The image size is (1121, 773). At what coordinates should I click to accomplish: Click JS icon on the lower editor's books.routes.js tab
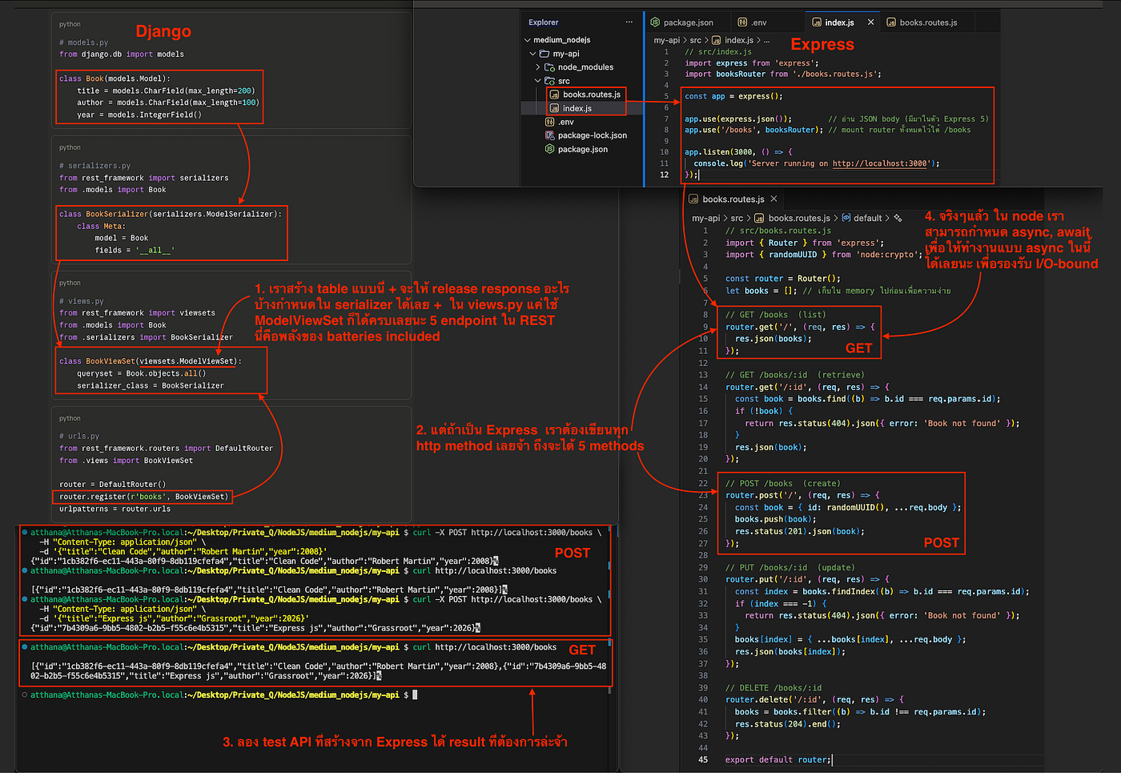pyautogui.click(x=693, y=199)
